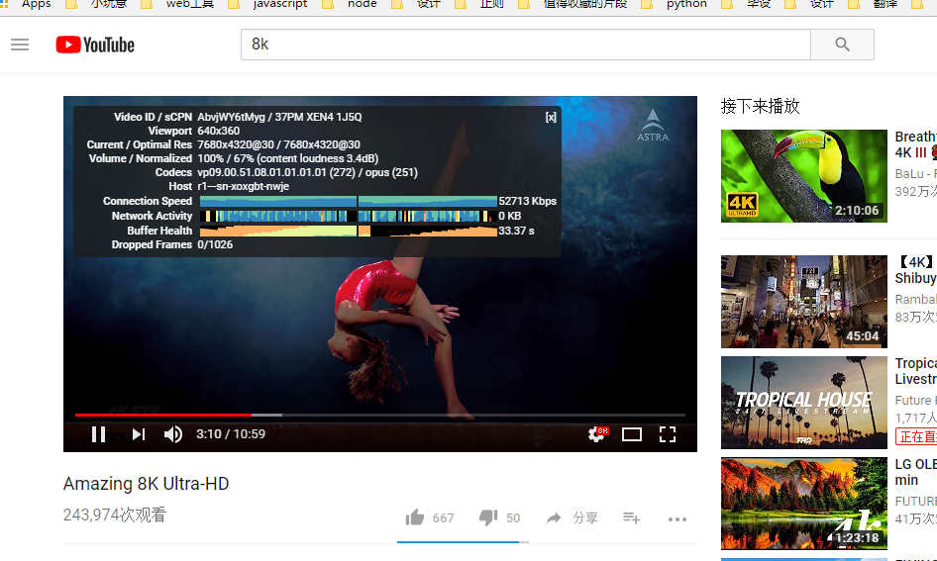The width and height of the screenshot is (937, 561).
Task: Click the search magnifier button
Action: pyautogui.click(x=842, y=45)
